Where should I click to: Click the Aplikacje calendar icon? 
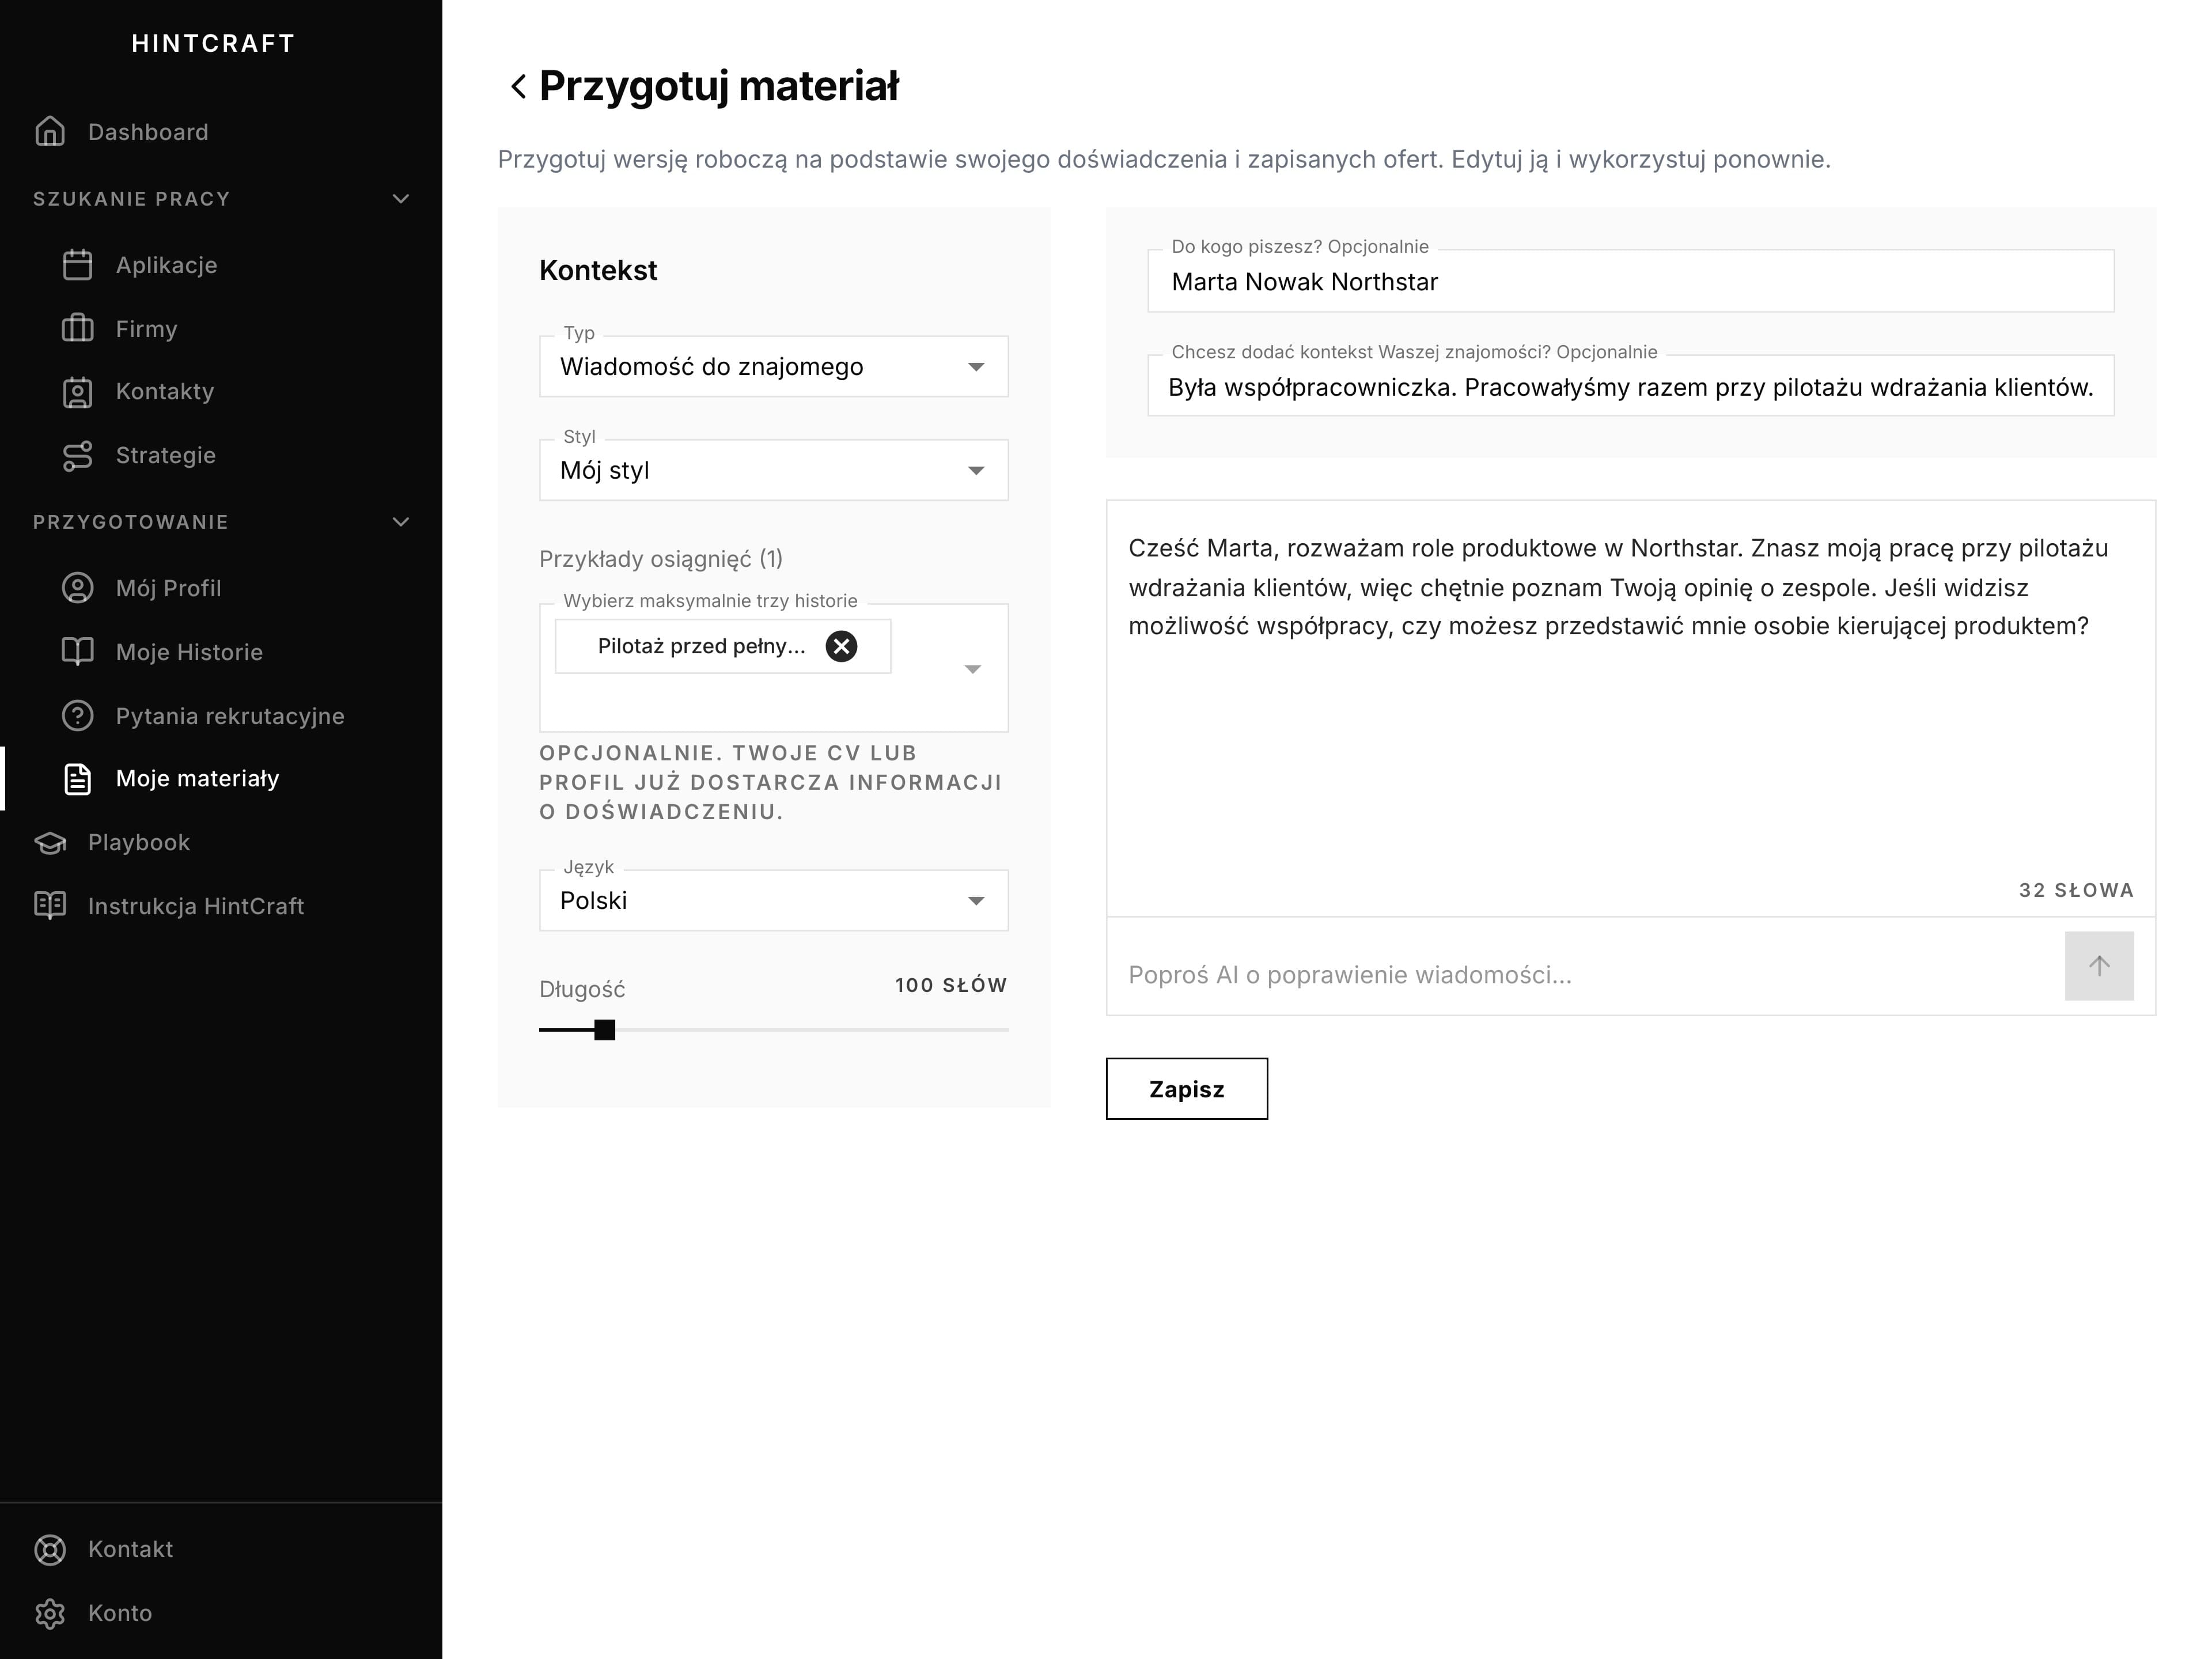(77, 265)
